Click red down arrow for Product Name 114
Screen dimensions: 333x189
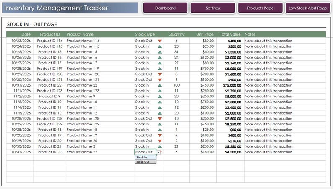(160, 41)
